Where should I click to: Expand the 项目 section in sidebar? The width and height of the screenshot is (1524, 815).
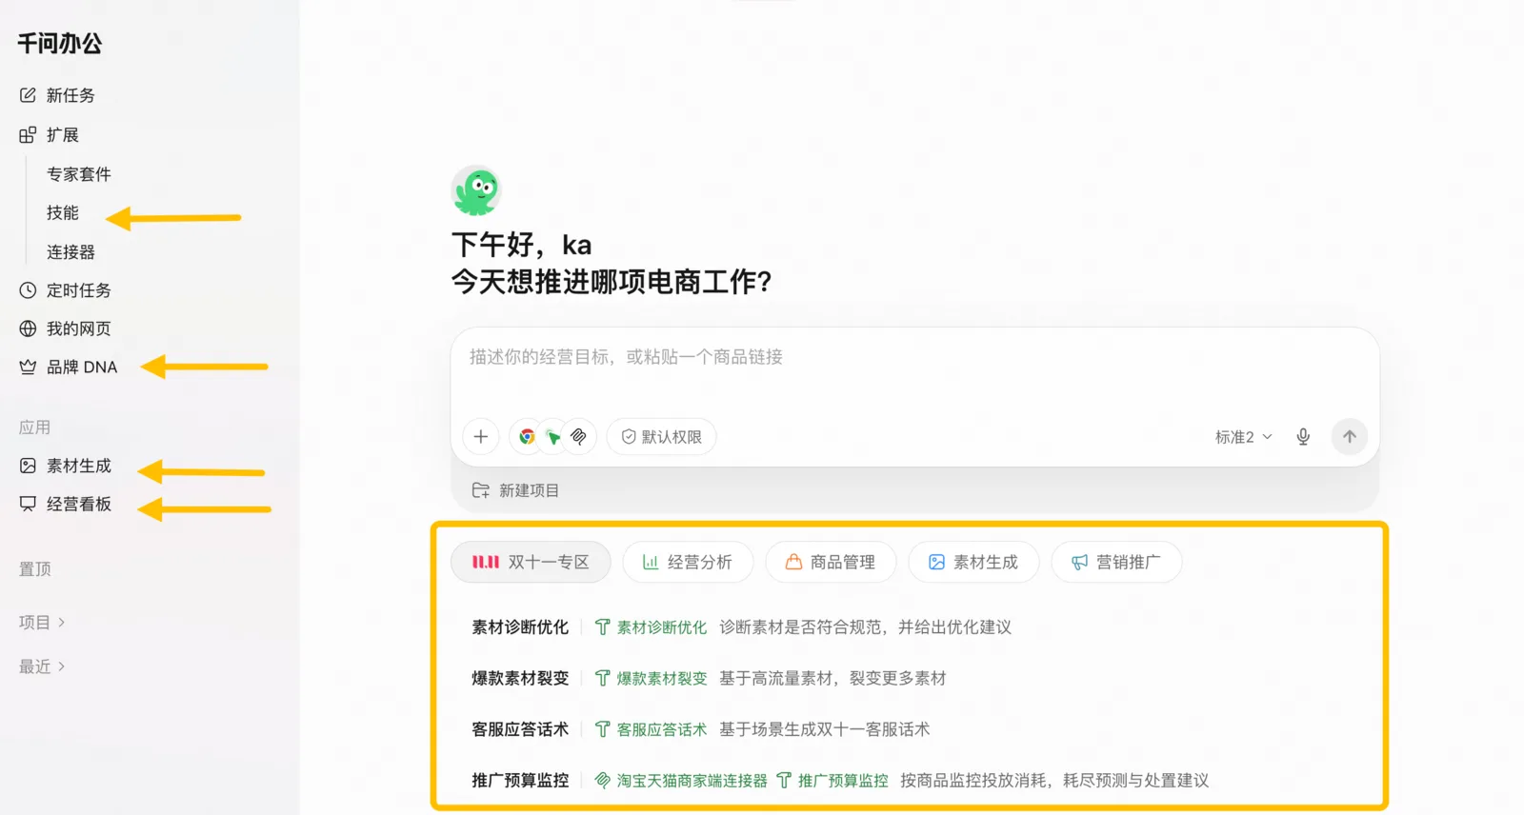42,622
